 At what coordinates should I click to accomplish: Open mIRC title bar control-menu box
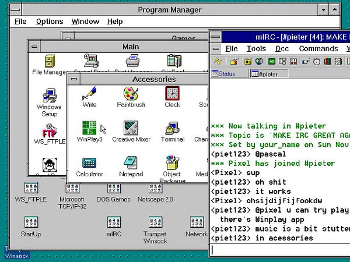[x=215, y=37]
